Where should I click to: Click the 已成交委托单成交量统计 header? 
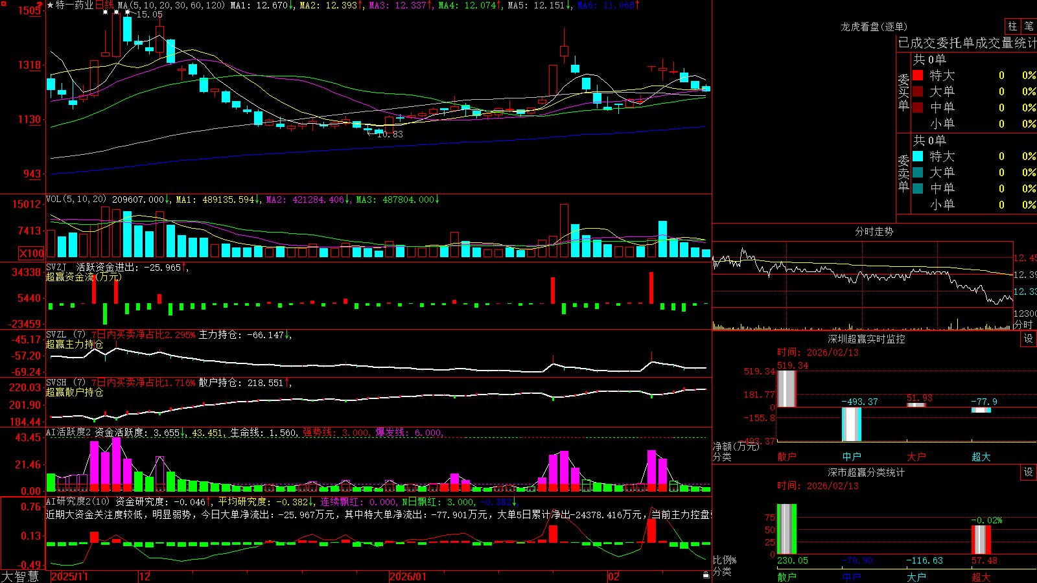(967, 43)
